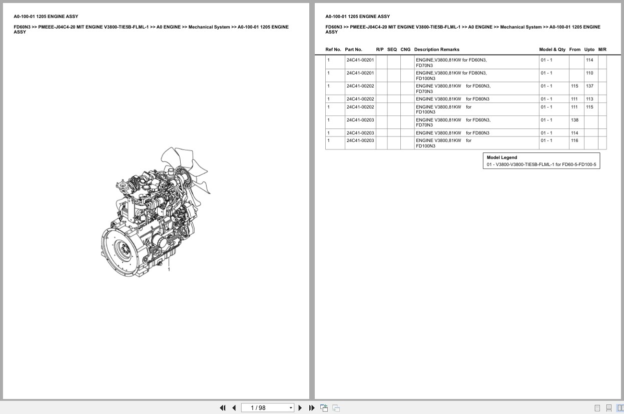Go to the next page
The height and width of the screenshot is (414, 624).
(300, 408)
